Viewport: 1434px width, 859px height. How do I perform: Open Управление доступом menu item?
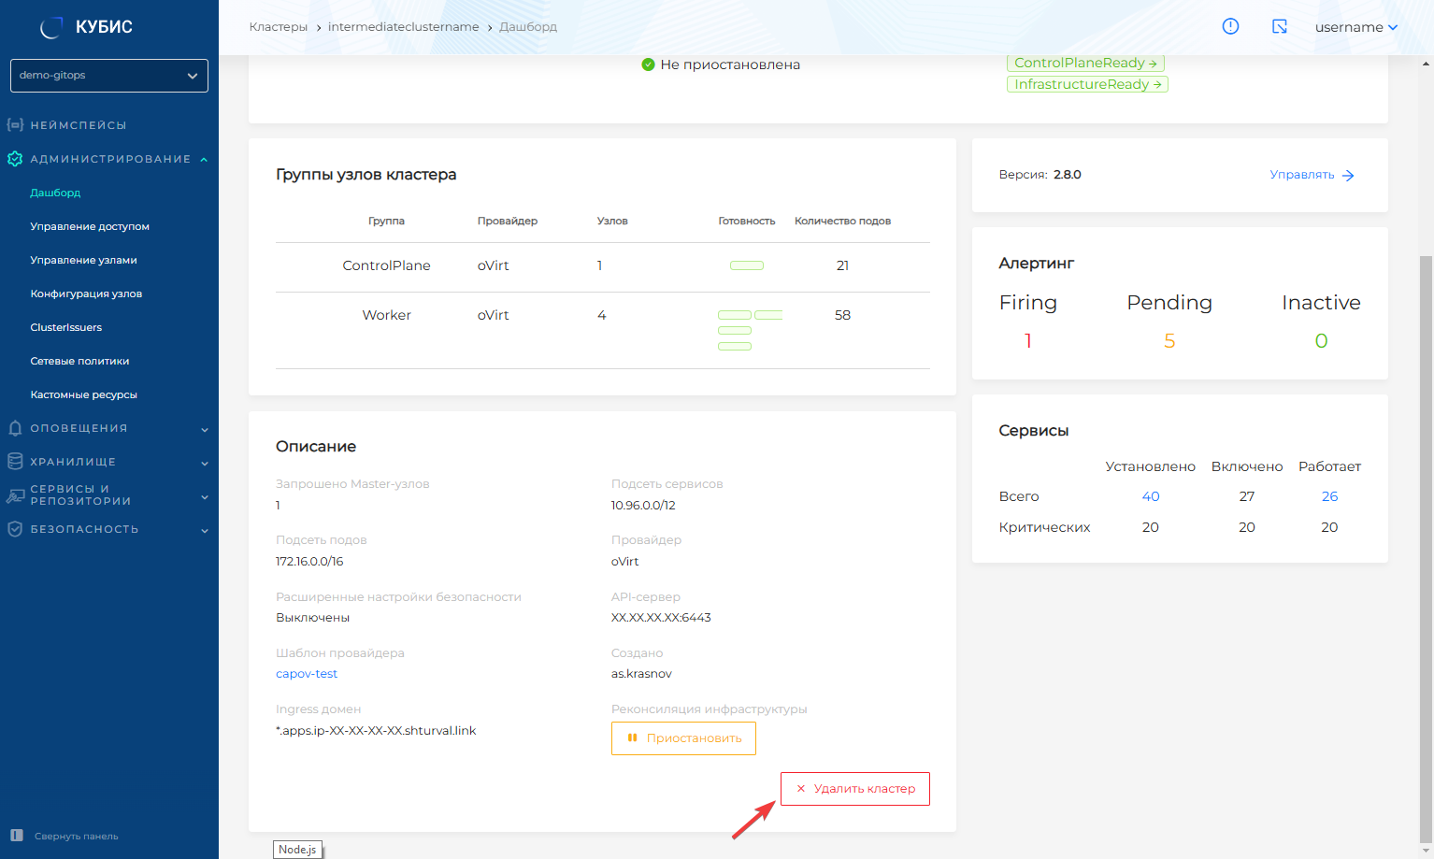pos(90,226)
